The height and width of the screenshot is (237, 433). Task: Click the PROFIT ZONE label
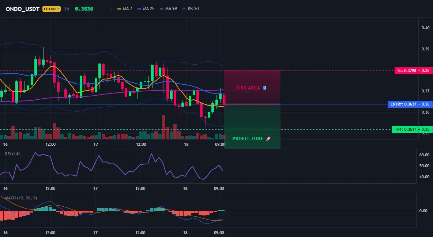[248, 139]
